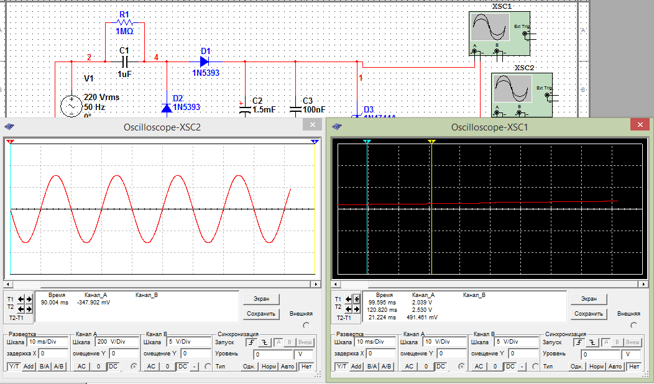Viewport: 654px width, 384px height.
Task: Click the horizontal scrollbar in Oscilloscope-XSC1
Action: 490,285
